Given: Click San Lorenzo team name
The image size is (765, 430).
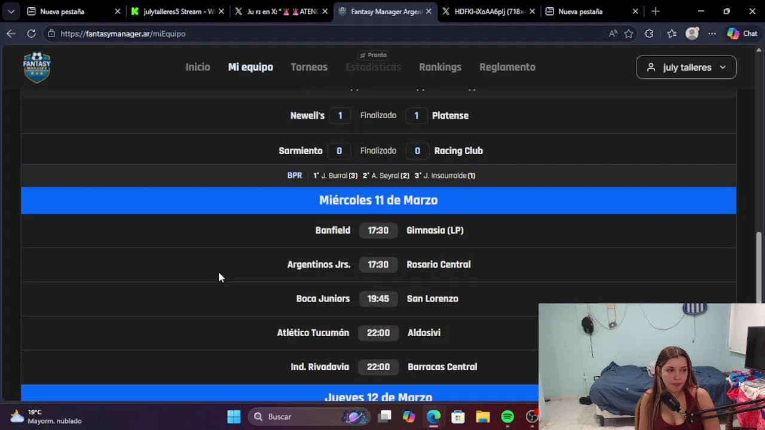Looking at the screenshot, I should tap(433, 299).
